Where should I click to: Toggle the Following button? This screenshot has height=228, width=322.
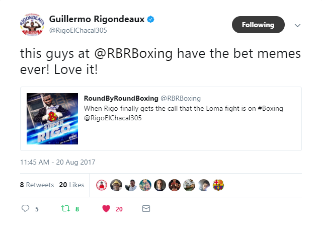pos(258,25)
